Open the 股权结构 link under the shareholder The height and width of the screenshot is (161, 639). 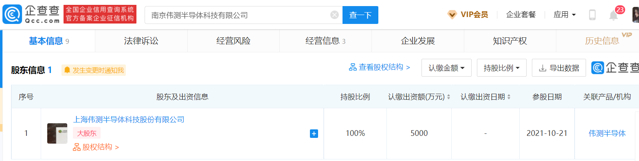coord(96,147)
